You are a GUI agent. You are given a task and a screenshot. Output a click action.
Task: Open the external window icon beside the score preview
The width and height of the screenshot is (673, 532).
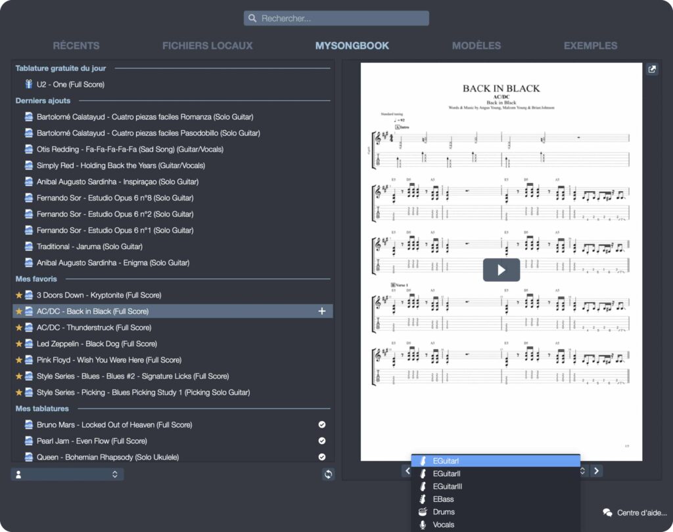(x=652, y=69)
